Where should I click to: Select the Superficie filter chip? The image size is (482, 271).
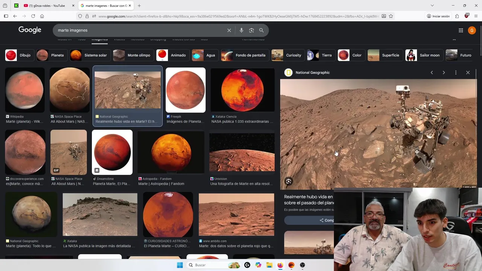[x=385, y=55]
